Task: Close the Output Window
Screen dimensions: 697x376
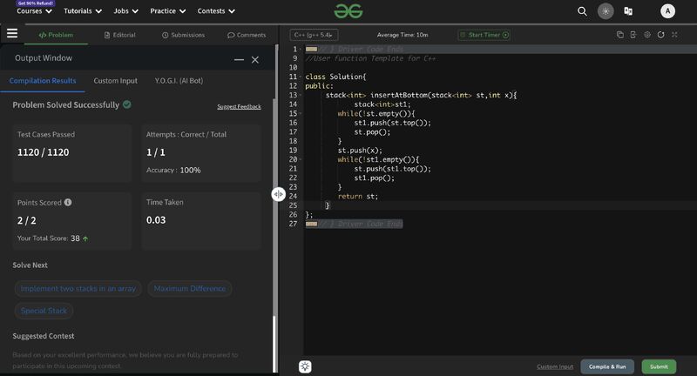Action: click(x=255, y=59)
